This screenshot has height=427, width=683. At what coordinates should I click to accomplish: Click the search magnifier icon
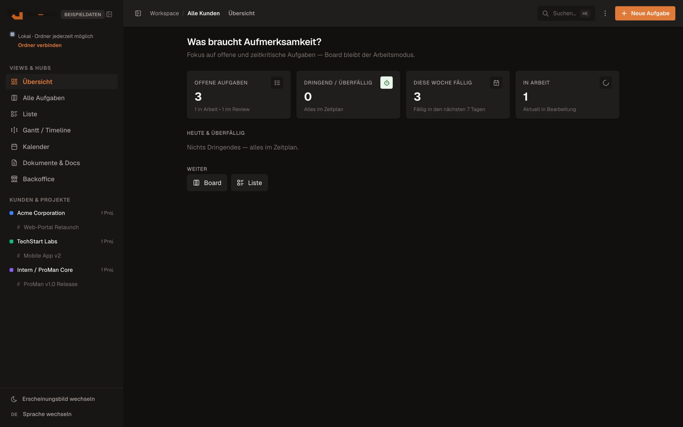[x=545, y=13]
